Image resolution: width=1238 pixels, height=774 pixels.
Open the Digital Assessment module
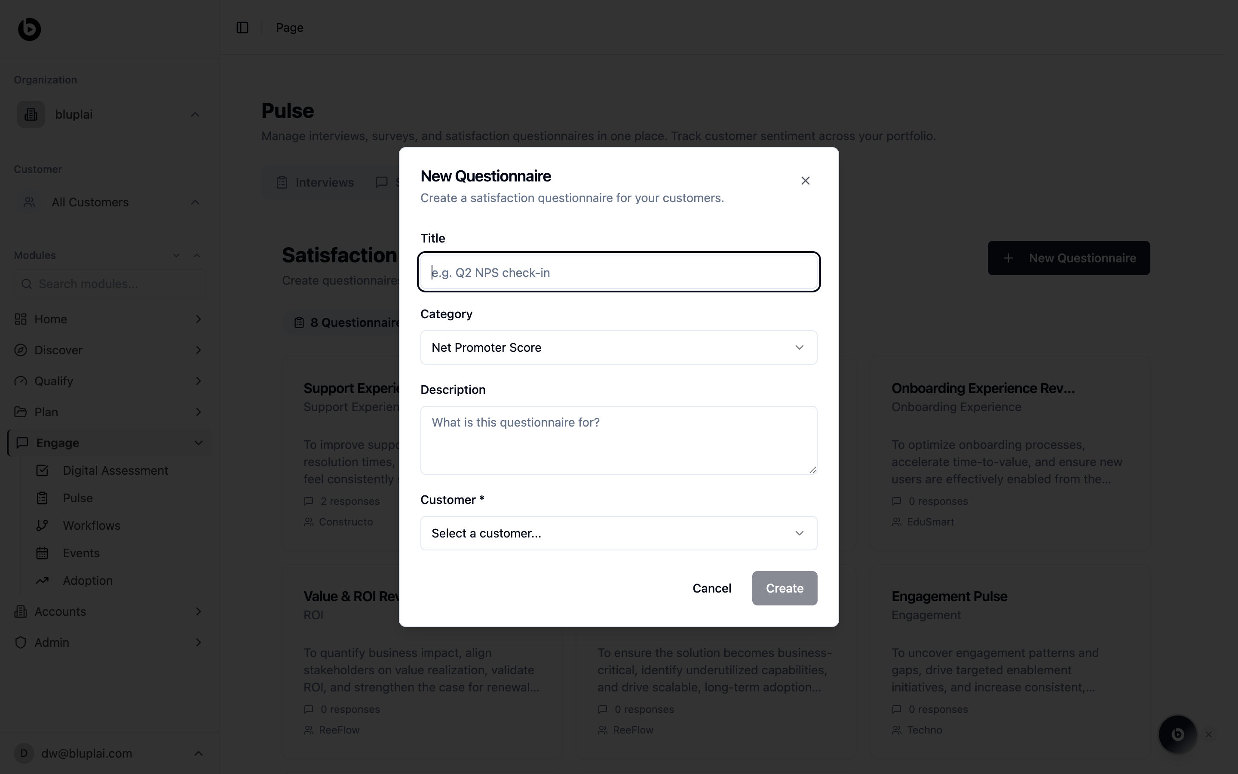click(115, 470)
